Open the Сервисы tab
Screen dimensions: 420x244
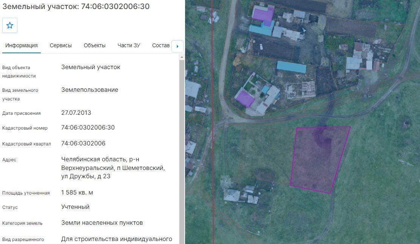(x=60, y=46)
